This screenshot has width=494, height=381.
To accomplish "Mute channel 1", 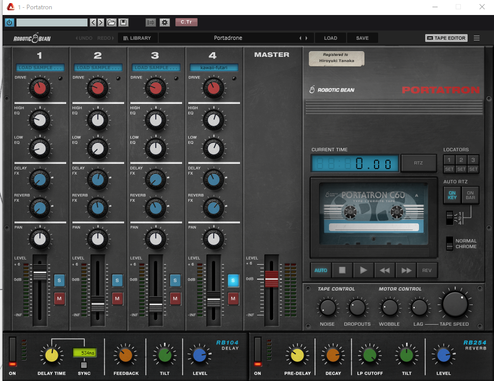I will pos(59,298).
